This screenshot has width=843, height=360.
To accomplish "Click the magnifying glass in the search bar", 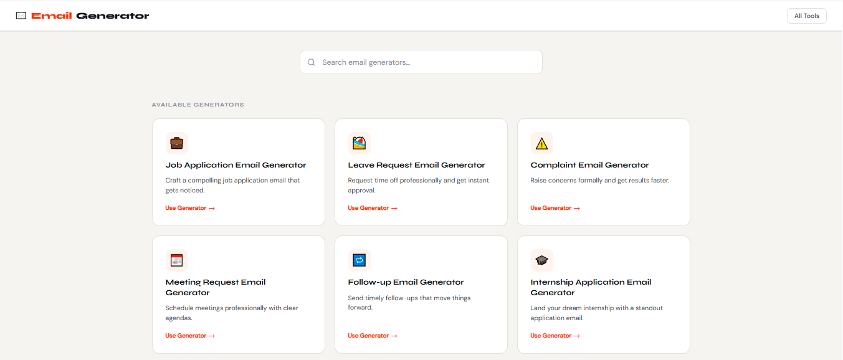I will pyautogui.click(x=312, y=62).
